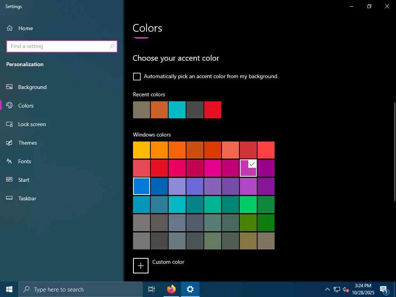Close the Settings window
The image size is (396, 297).
coord(387,6)
